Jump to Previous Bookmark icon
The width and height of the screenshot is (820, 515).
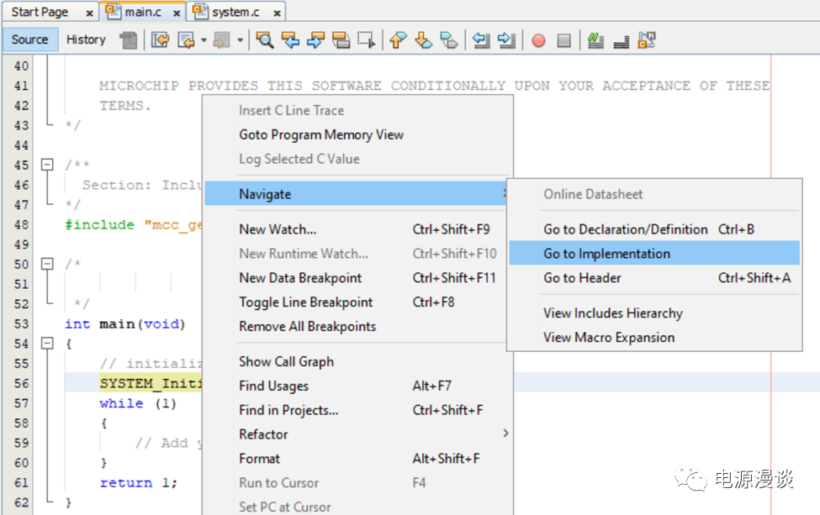point(398,39)
